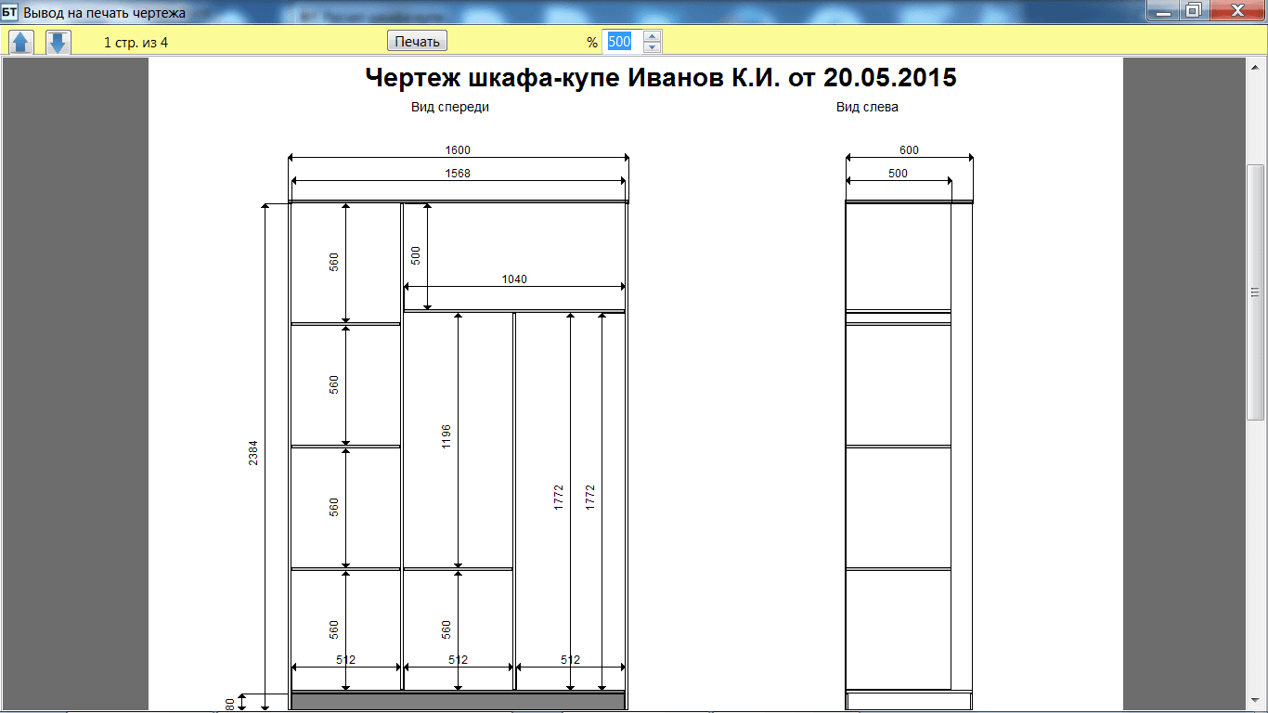1268x713 pixels.
Task: Restore the window using the title bar button
Action: point(1193,10)
